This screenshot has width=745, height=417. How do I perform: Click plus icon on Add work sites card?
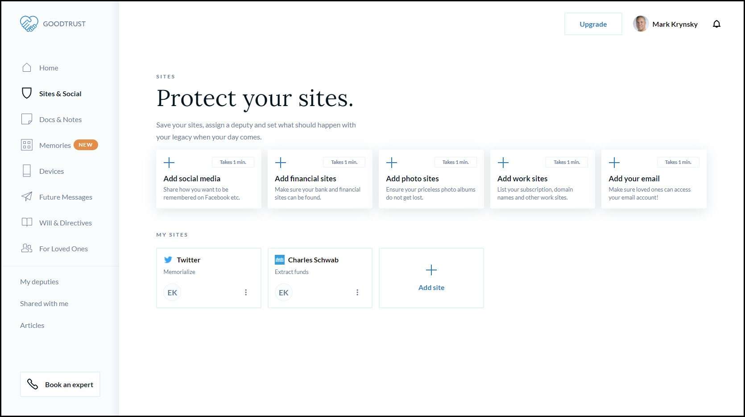503,163
